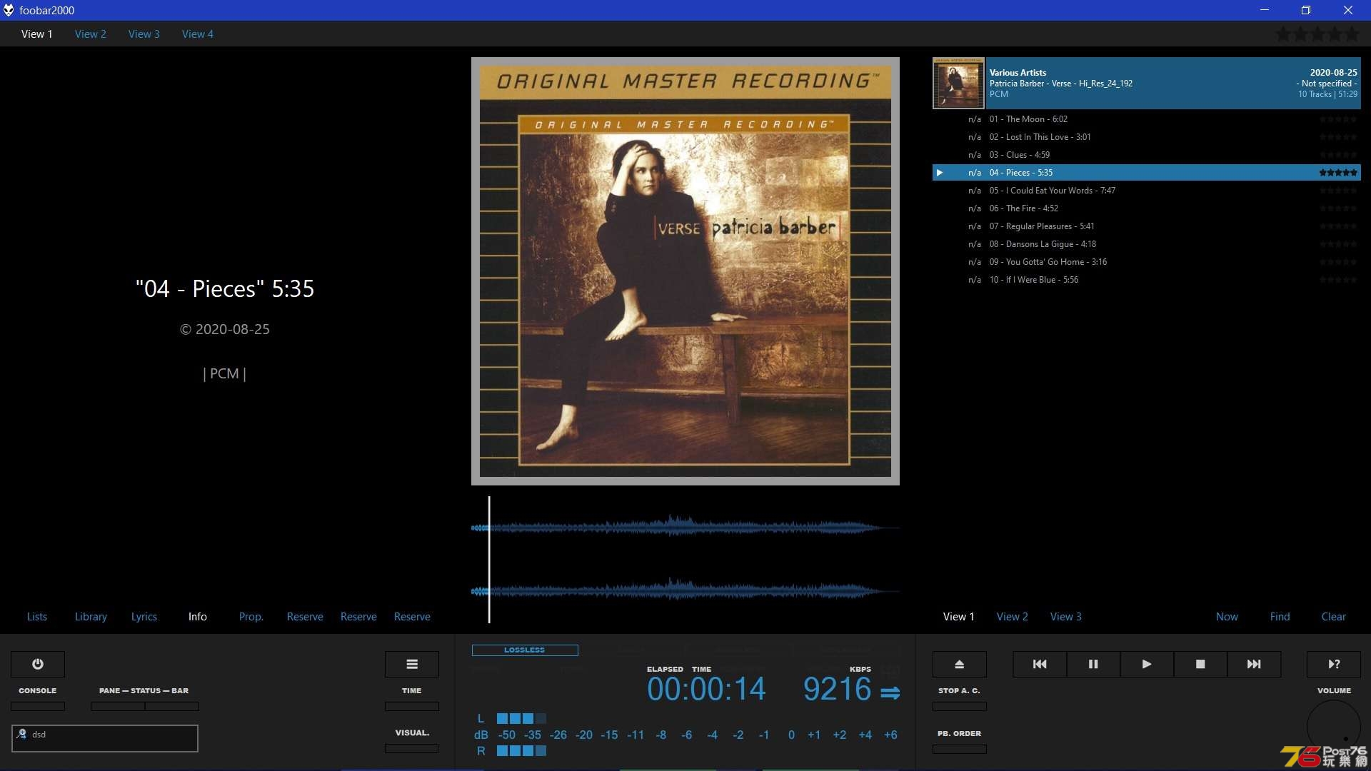Screen dimensions: 1371x771
Task: Select track 01 - The Moon
Action: (1147, 119)
